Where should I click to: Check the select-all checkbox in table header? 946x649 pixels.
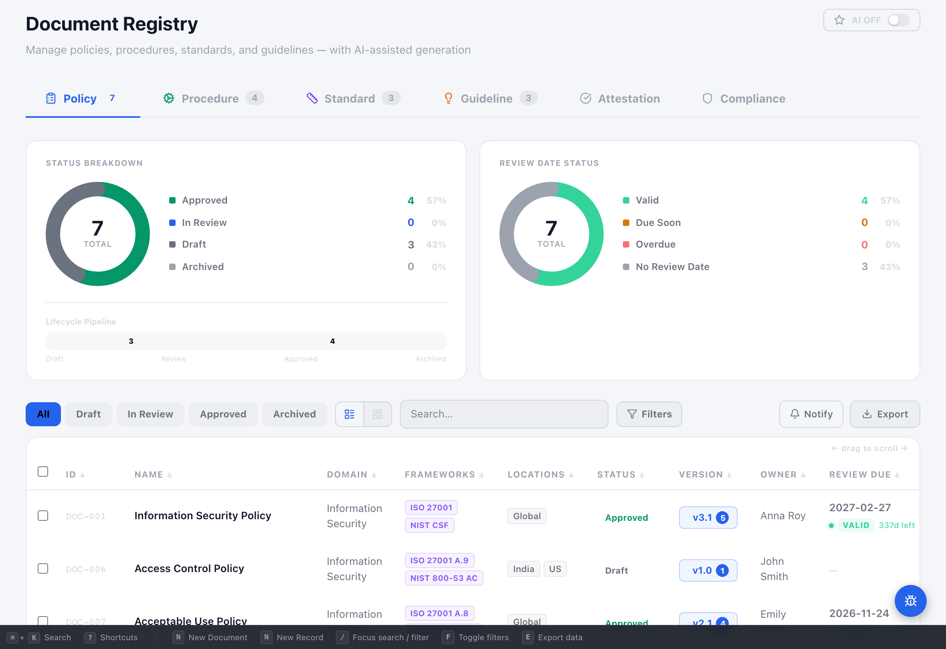point(43,471)
